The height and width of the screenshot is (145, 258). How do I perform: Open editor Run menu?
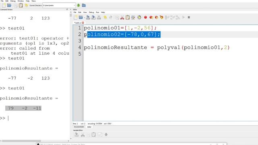click(98, 12)
